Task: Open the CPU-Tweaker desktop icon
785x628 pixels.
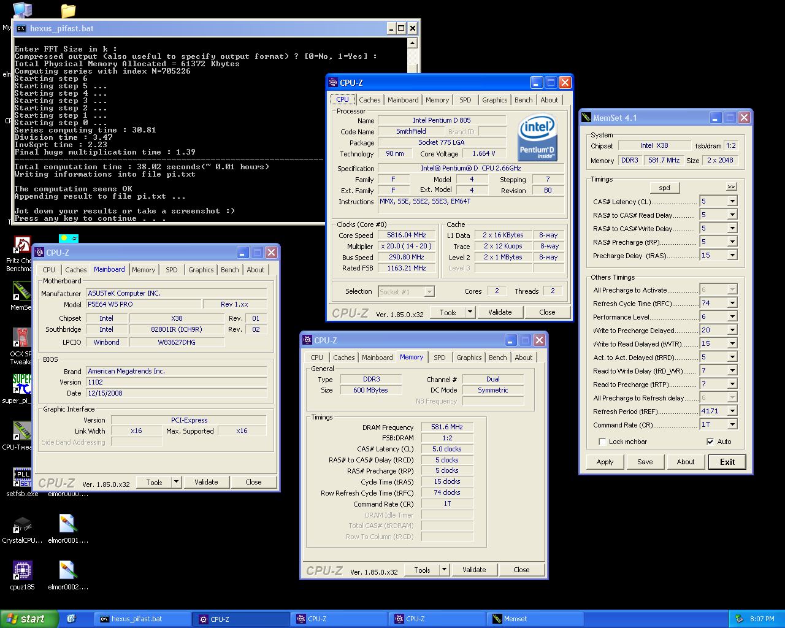Action: (22, 431)
